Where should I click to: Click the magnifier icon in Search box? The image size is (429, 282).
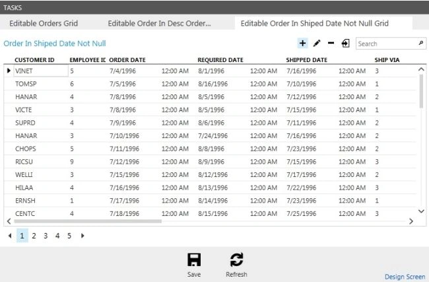[x=421, y=43]
